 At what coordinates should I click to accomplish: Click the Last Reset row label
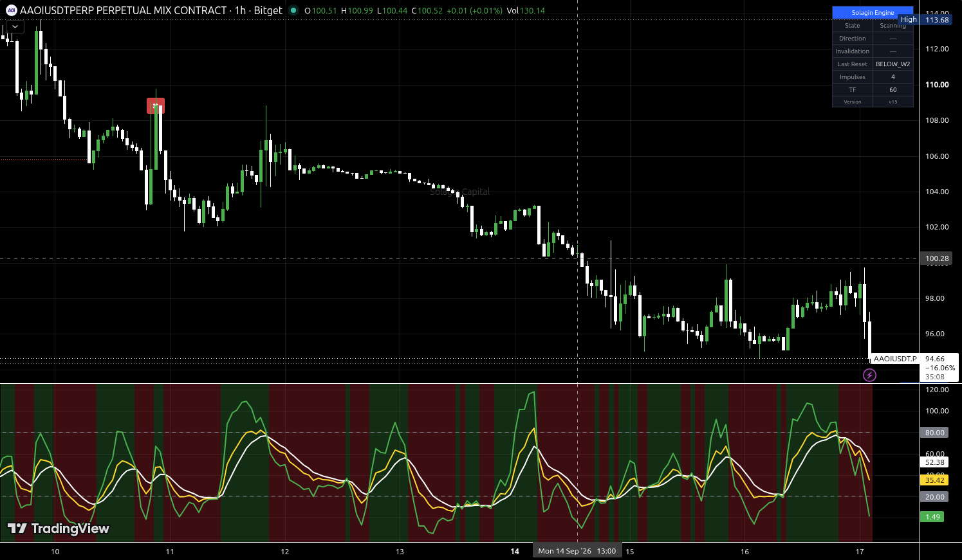coord(853,64)
